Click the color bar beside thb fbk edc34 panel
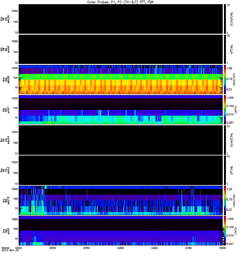This screenshot has width=241, height=257. (225, 79)
